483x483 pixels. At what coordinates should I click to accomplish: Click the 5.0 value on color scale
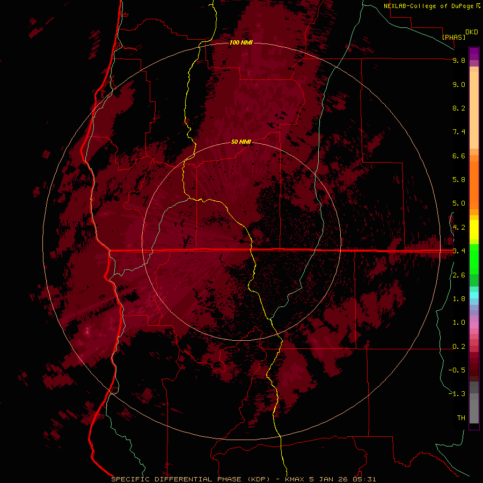459,203
